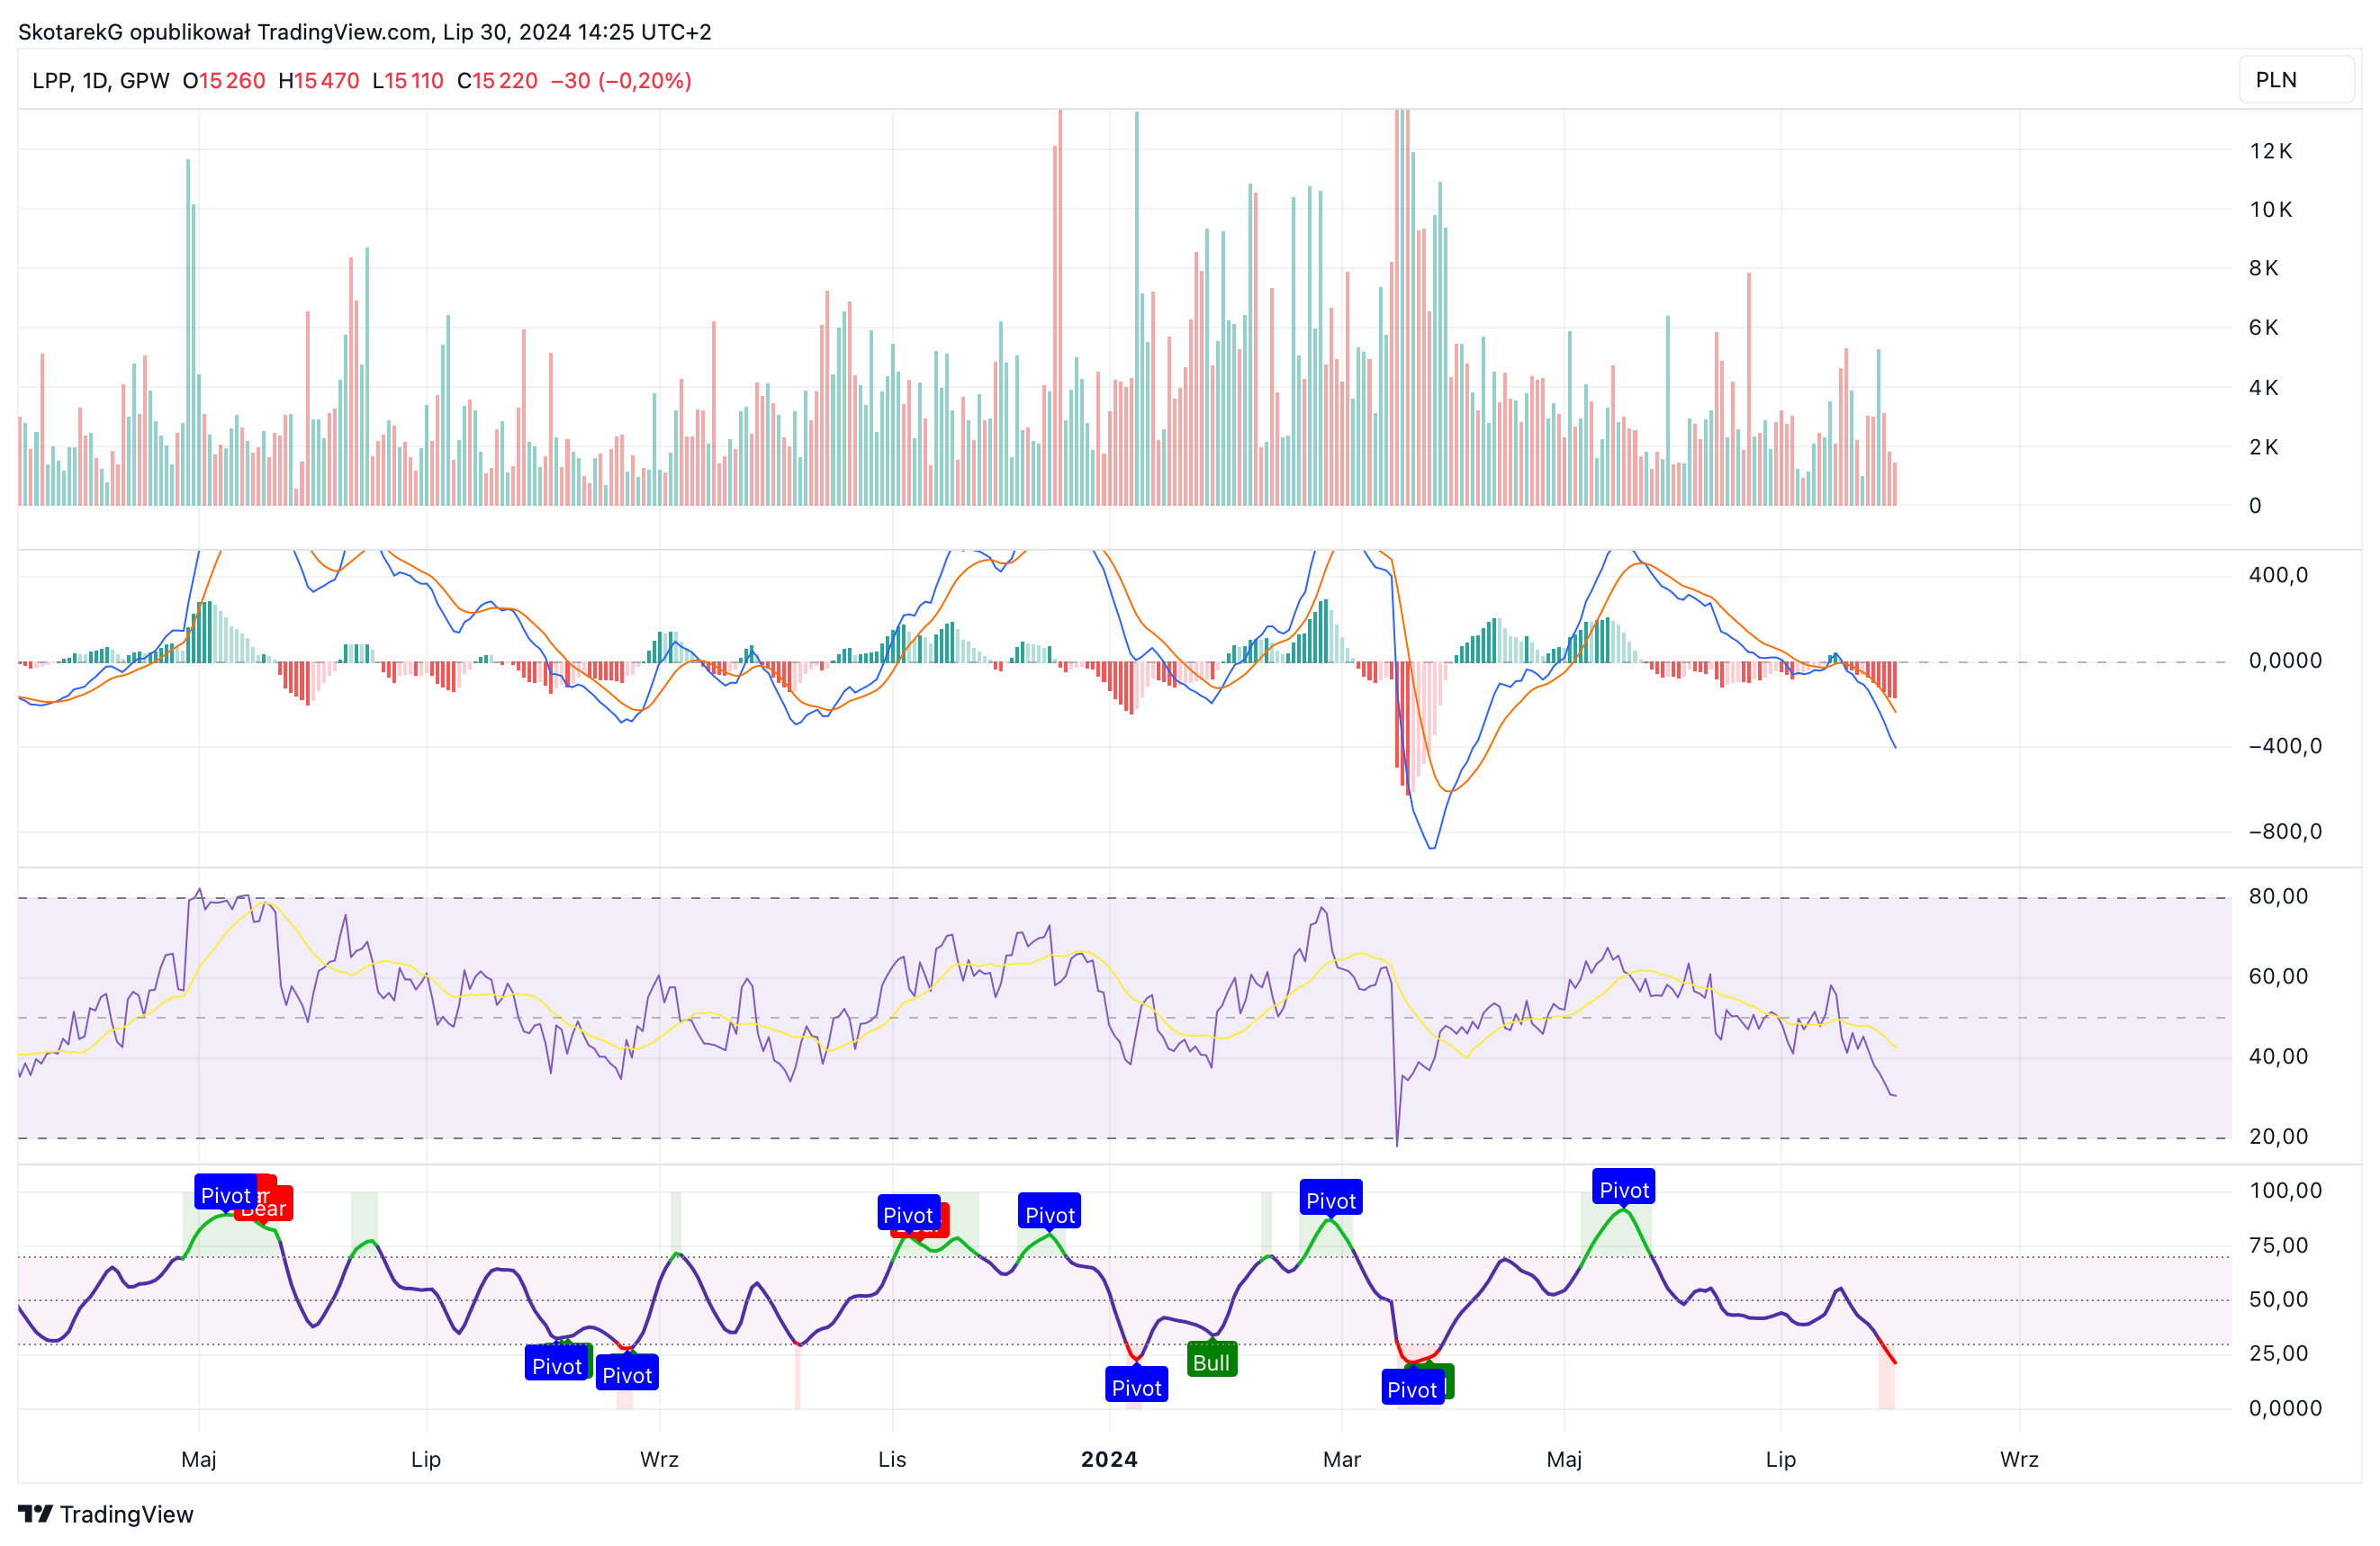This screenshot has width=2380, height=1546.
Task: Click the 80,00 RSI axis label
Action: [x=2278, y=896]
